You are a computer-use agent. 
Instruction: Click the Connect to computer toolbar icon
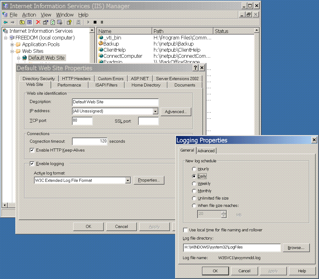pyautogui.click(x=79, y=22)
